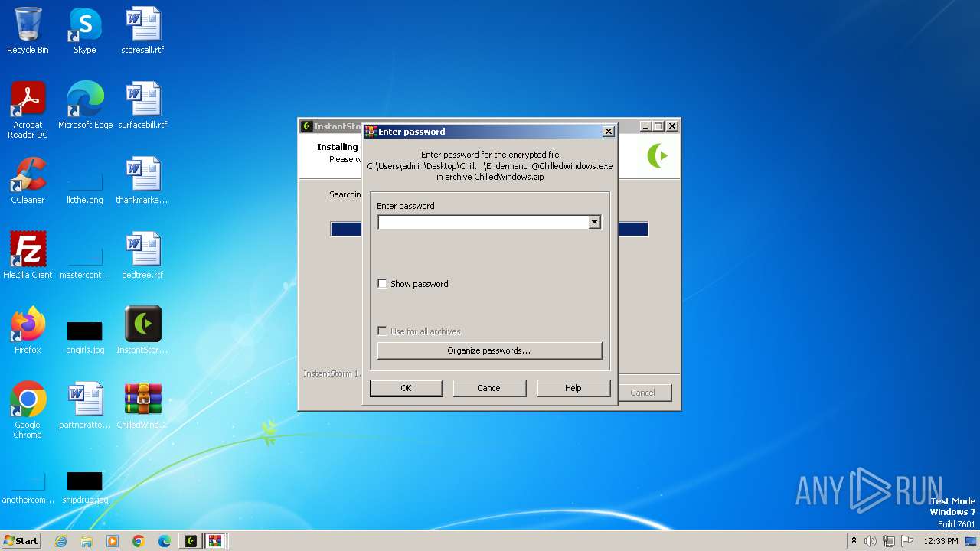Open the CCleaner desktop shortcut
This screenshot has height=551, width=980.
coord(28,181)
